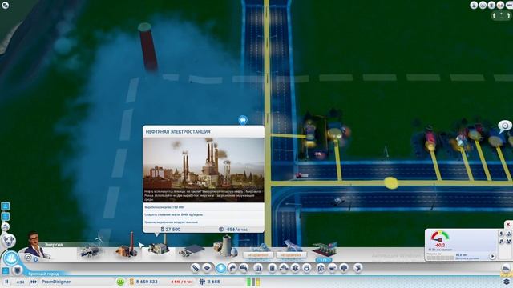Image resolution: width=513 pixels, height=288 pixels.
Task: Click the second round top-right menu icon
Action: coord(483,5)
